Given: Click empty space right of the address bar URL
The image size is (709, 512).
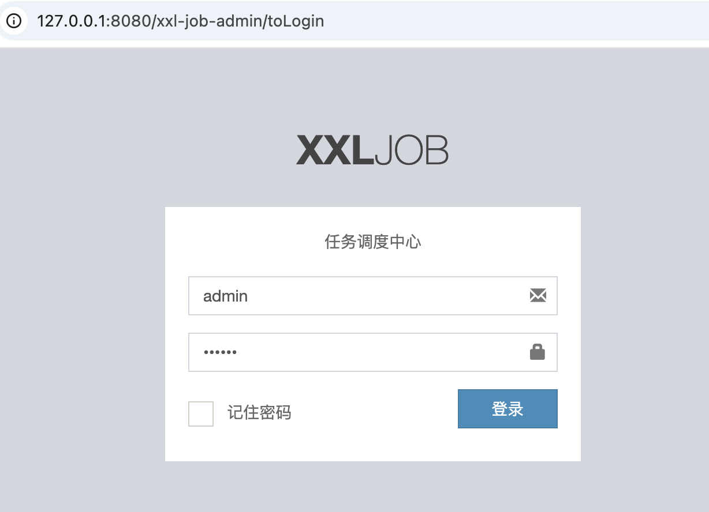Looking at the screenshot, I should point(508,21).
